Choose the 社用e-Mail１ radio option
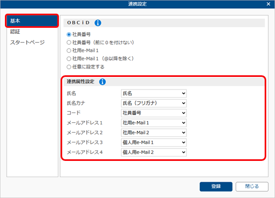Viewport: 275px width, 198px height. (x=69, y=51)
